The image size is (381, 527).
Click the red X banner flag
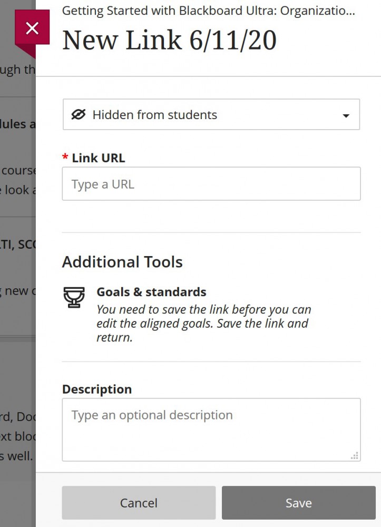33,28
